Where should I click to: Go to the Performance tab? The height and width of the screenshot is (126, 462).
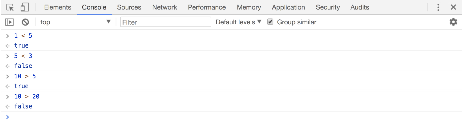click(x=207, y=7)
